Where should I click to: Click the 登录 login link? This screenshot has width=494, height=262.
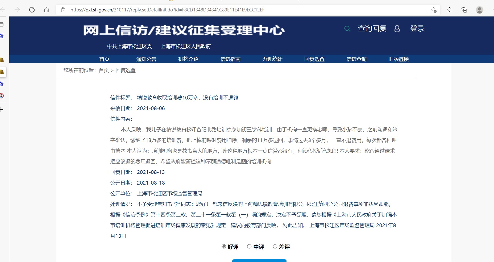click(417, 28)
